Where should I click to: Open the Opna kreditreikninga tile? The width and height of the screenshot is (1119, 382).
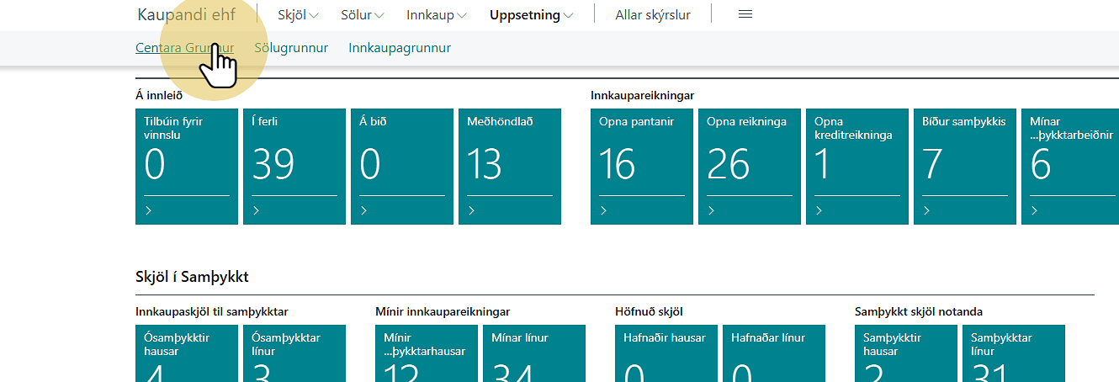857,167
